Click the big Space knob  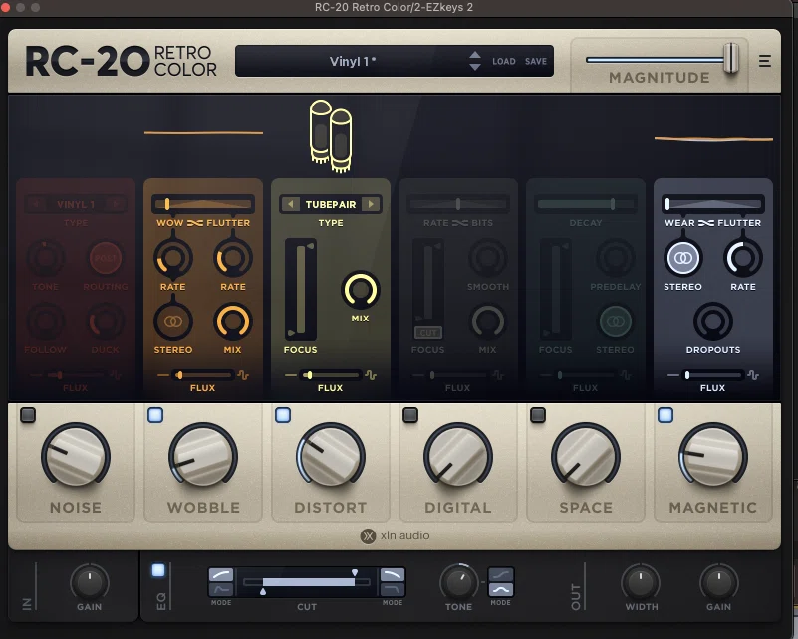[585, 456]
